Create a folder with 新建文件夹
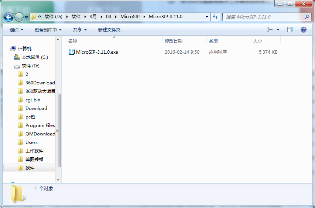The height and width of the screenshot is (208, 315). tap(109, 30)
